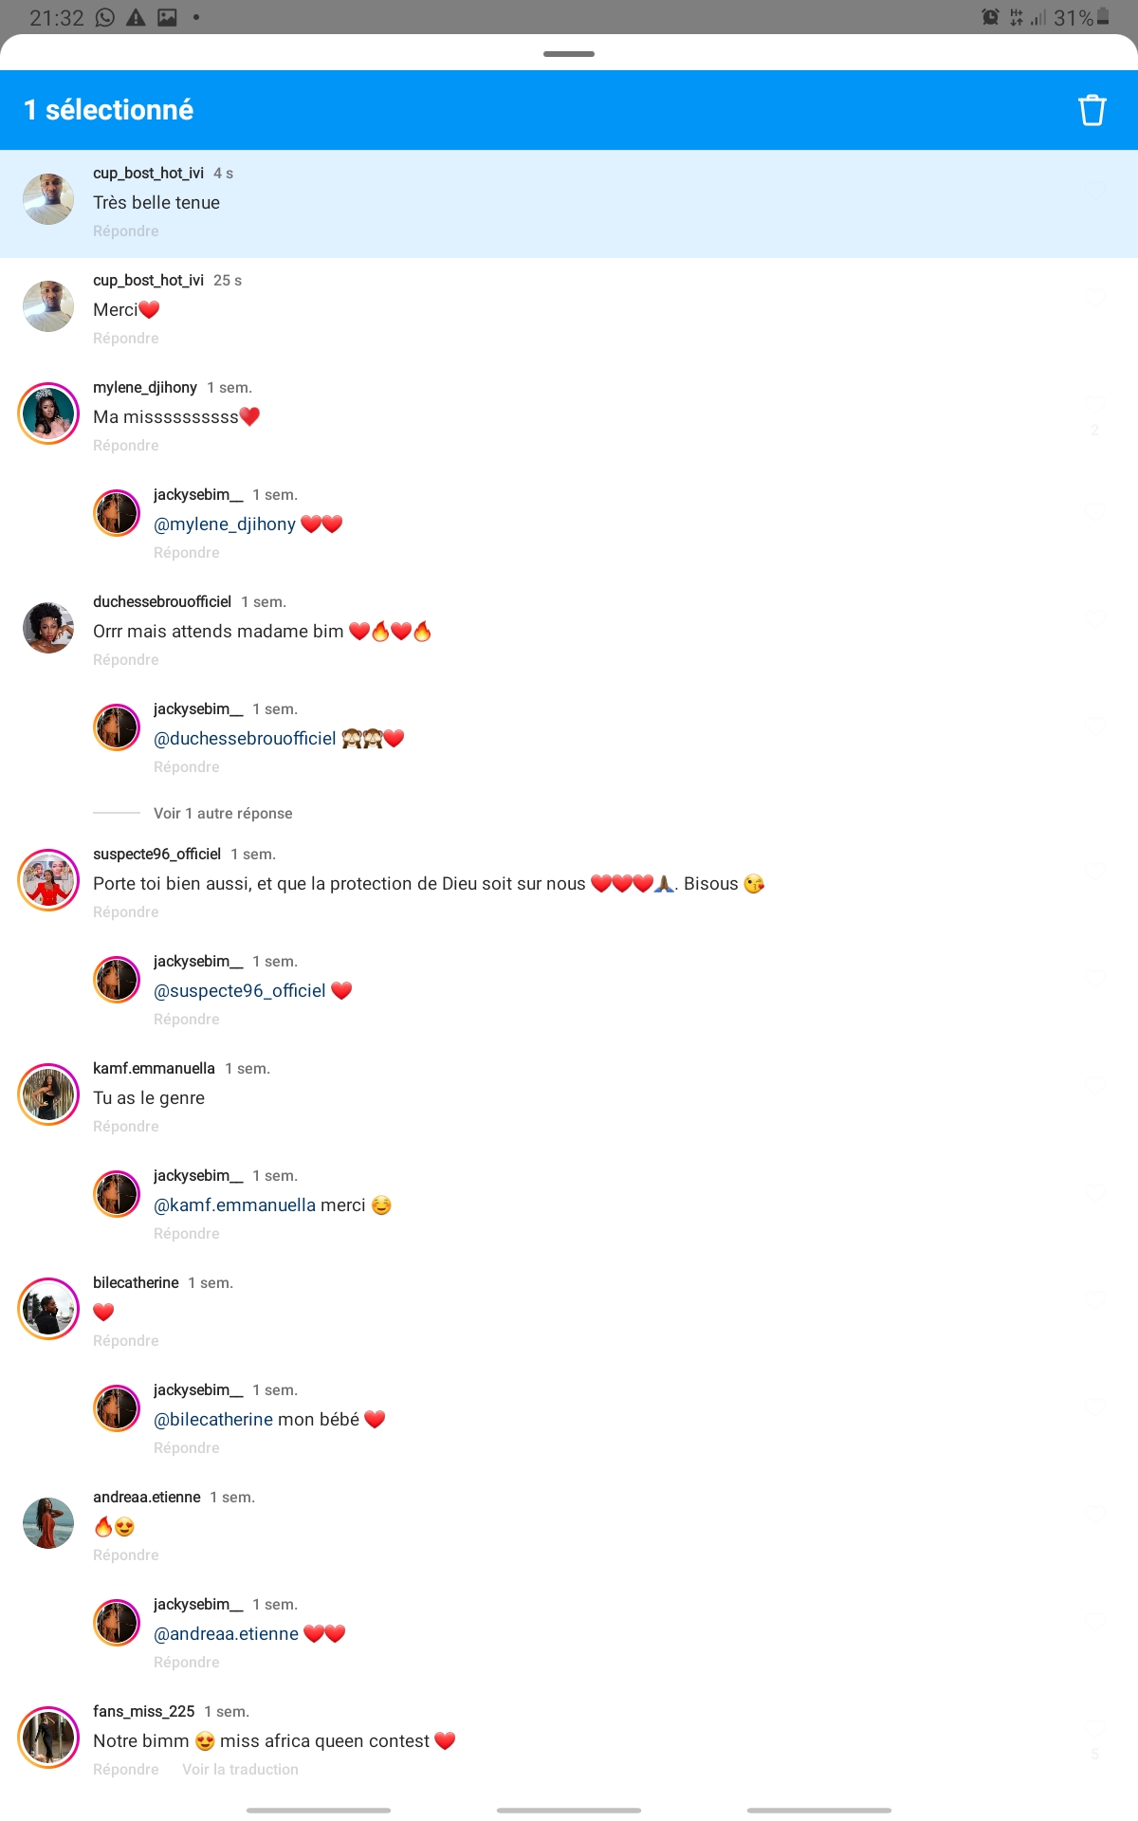
Task: Open kamf.emmanuella's avatar
Action: 48,1094
